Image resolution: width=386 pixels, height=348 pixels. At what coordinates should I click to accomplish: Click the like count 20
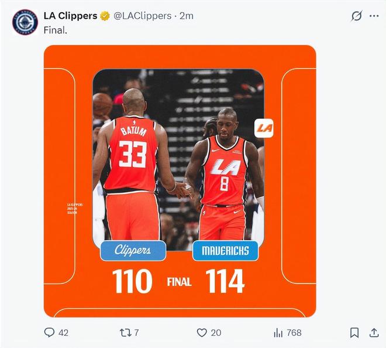point(216,333)
